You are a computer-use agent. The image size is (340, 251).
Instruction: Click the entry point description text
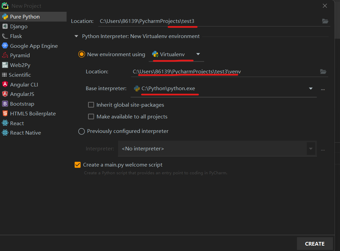click(156, 173)
